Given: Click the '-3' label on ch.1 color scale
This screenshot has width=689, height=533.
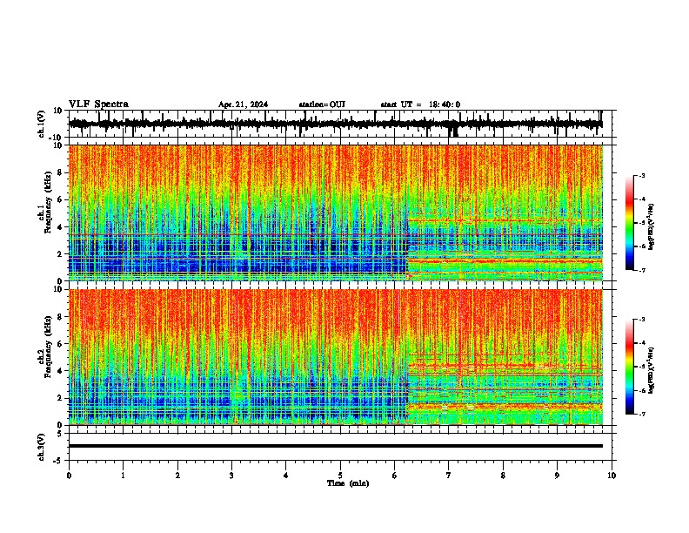Looking at the screenshot, I should click(x=642, y=176).
